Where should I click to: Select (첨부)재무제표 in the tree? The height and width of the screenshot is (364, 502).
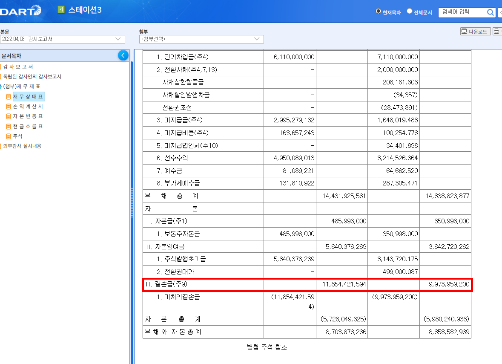pos(21,87)
